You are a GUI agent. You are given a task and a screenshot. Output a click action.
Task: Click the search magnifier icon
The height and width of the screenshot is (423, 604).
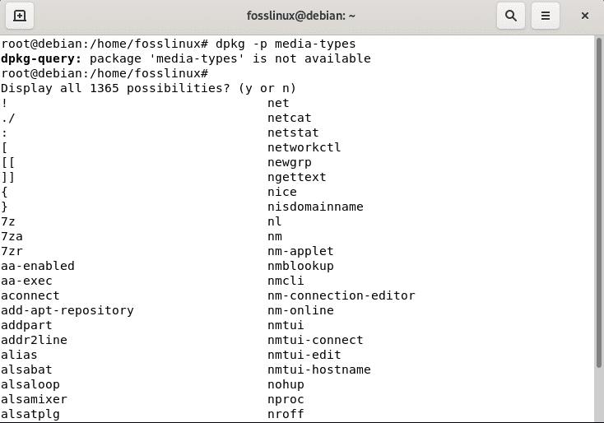coord(511,16)
